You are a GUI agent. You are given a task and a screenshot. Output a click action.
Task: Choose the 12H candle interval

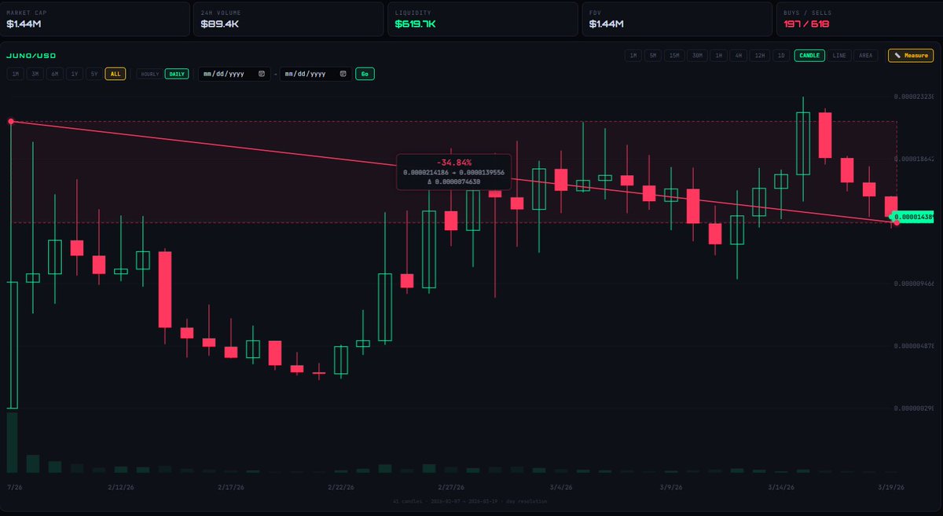click(758, 56)
